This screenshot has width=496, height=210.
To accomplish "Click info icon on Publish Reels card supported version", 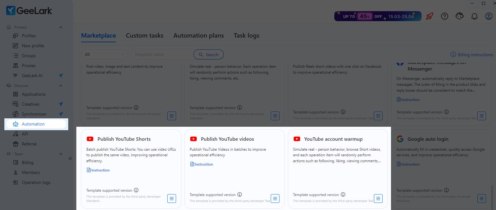I will (x=343, y=112).
